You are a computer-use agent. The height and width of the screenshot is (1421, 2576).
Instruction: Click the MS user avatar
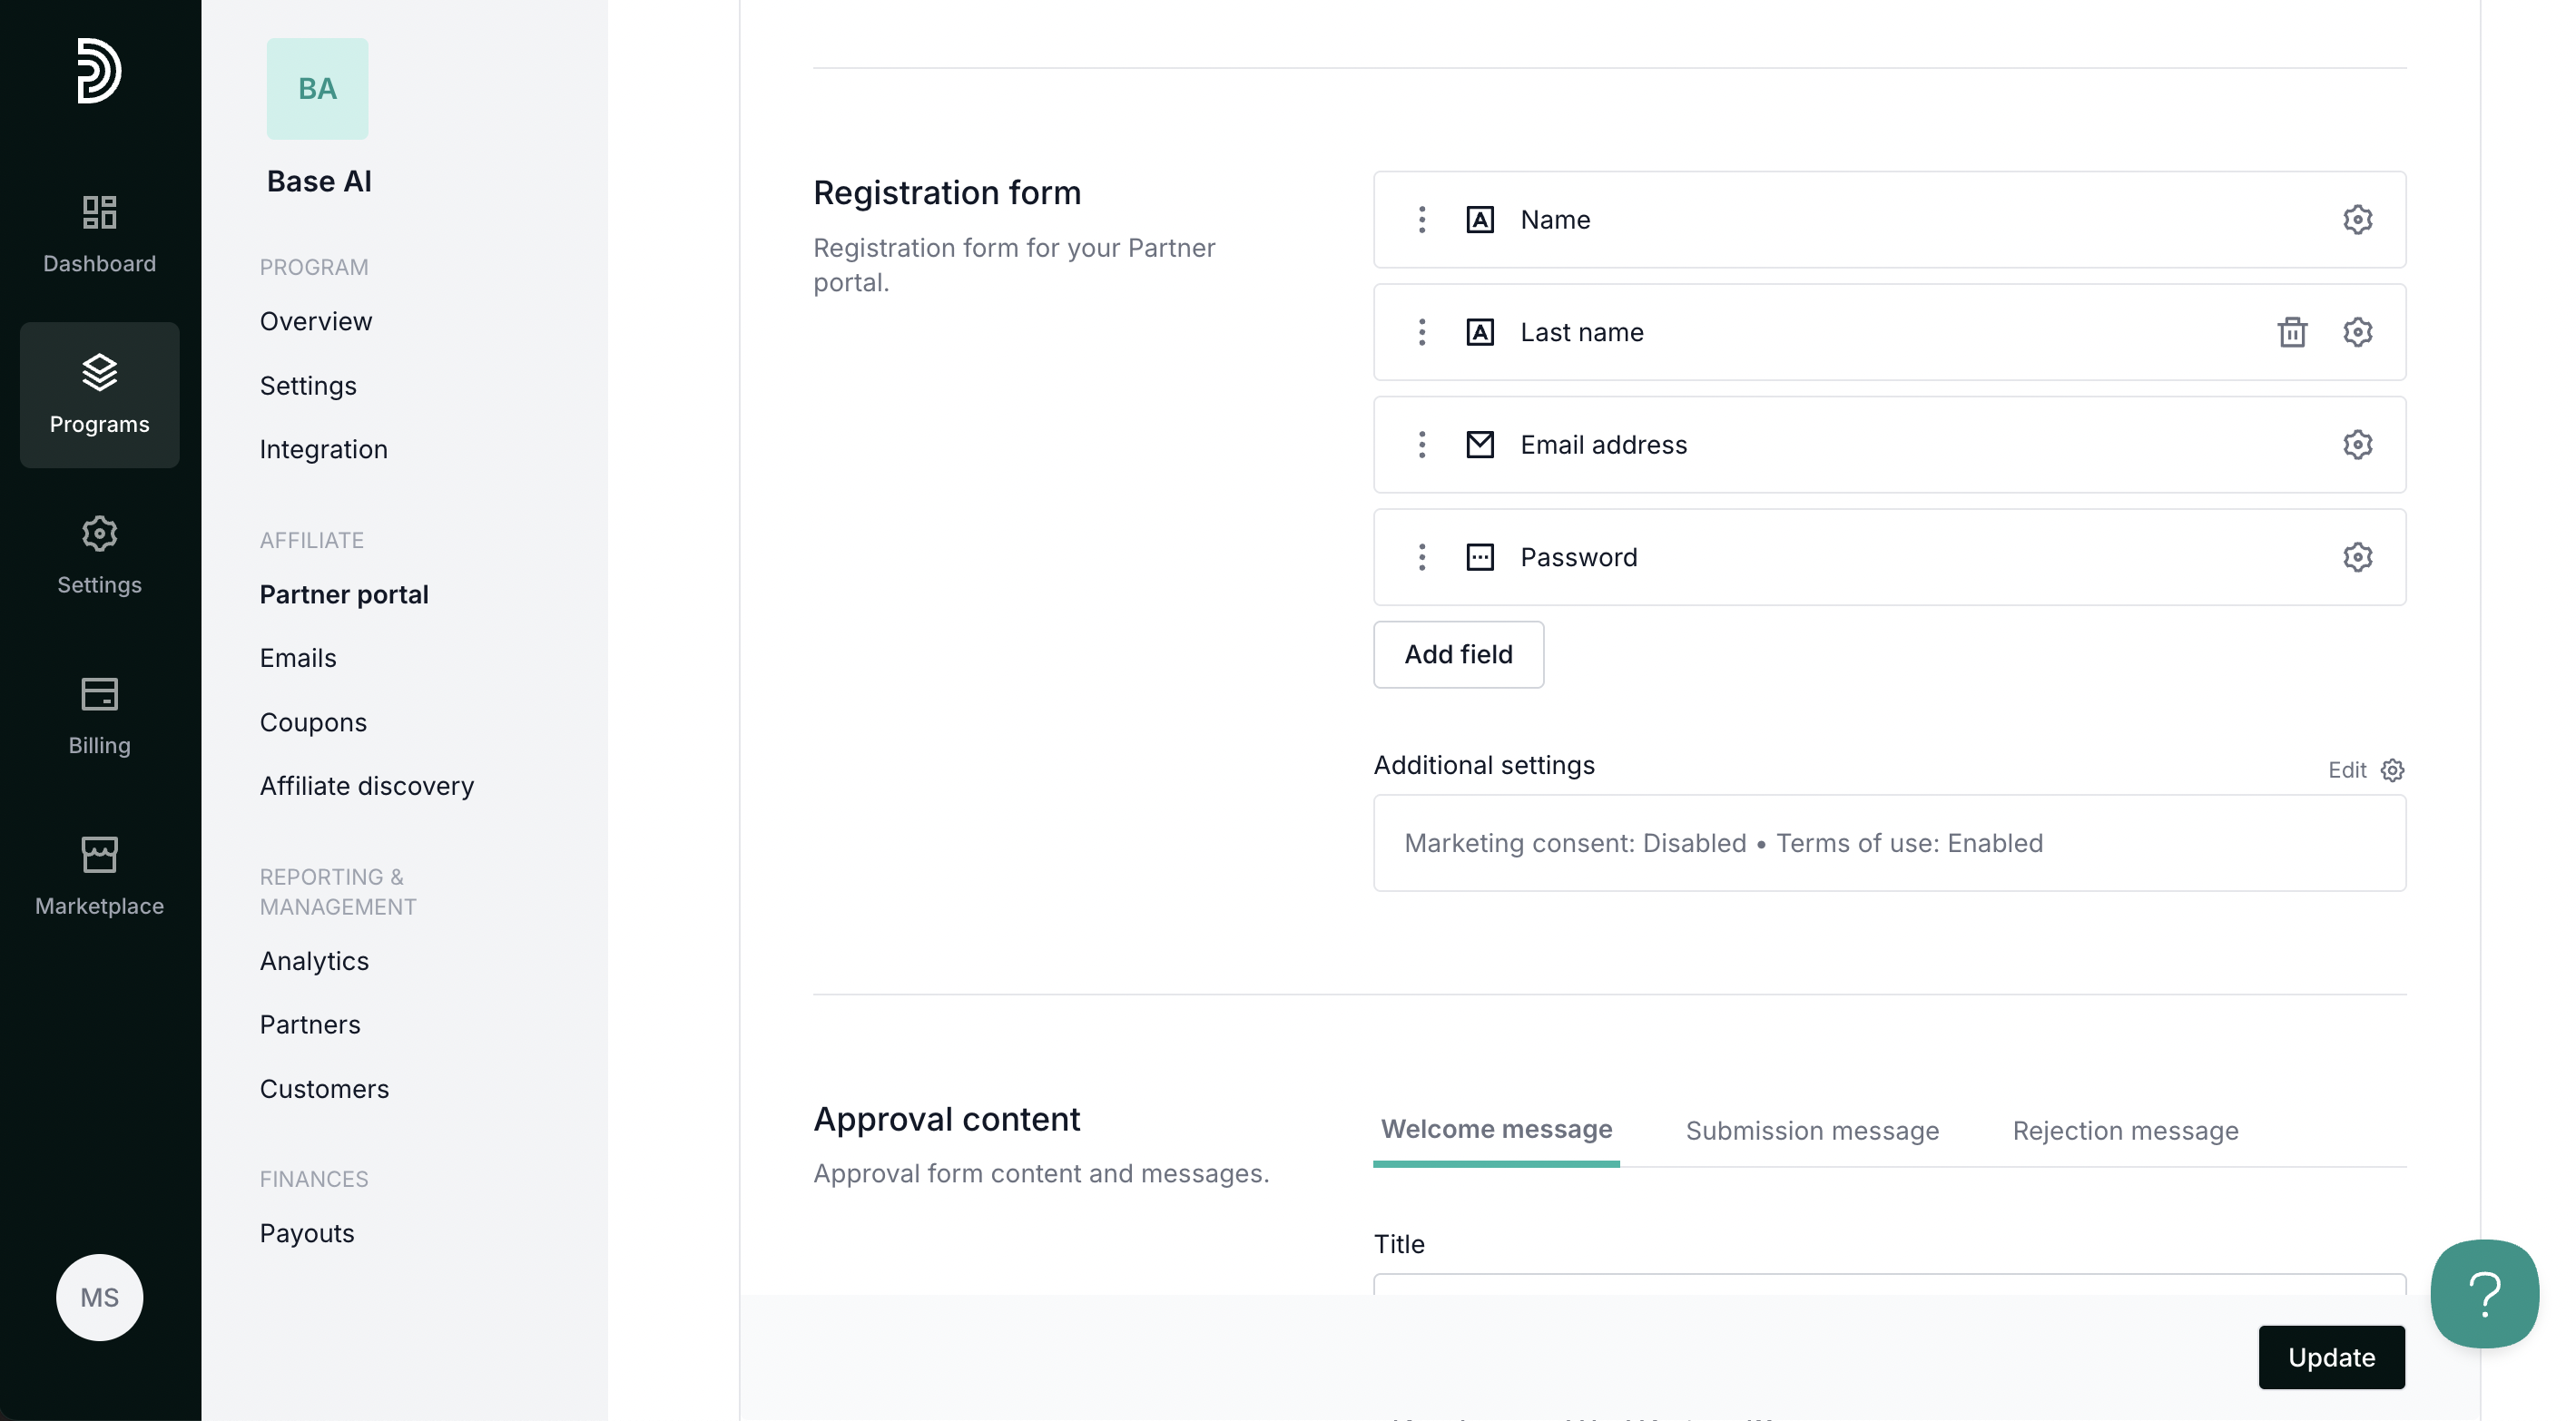click(x=99, y=1297)
